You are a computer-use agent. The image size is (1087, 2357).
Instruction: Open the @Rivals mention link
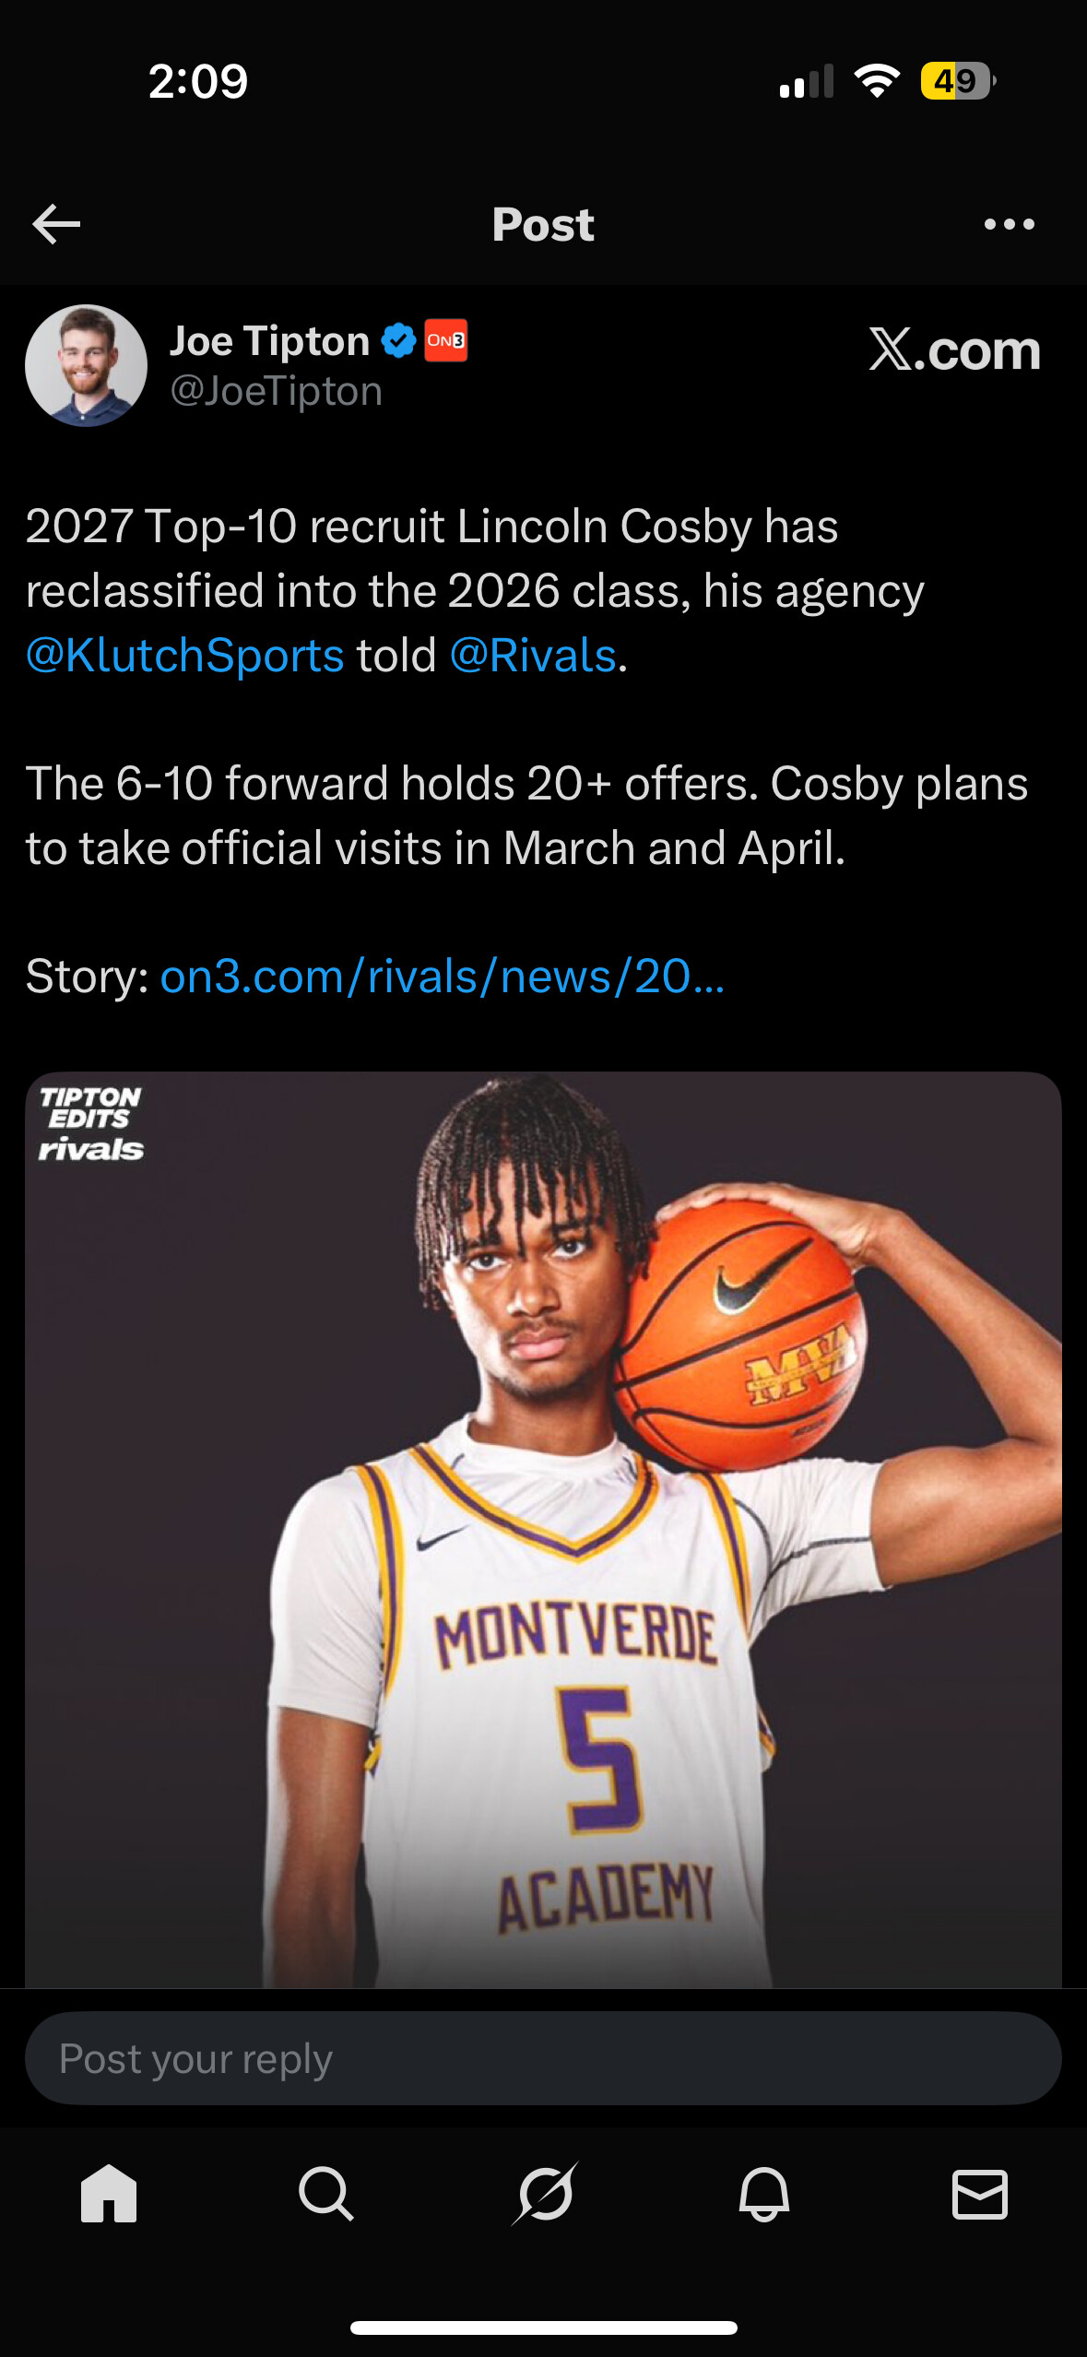[533, 656]
